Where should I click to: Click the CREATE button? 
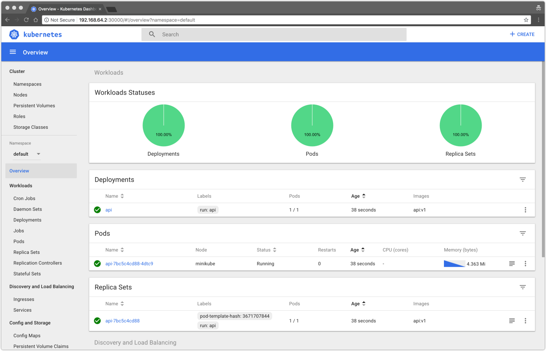[522, 34]
